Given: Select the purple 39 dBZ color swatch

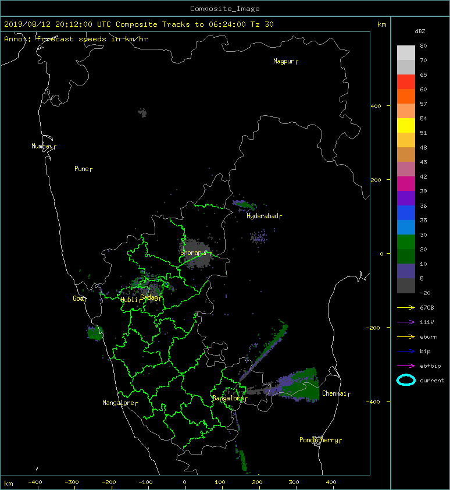Looking at the screenshot, I should coord(406,198).
